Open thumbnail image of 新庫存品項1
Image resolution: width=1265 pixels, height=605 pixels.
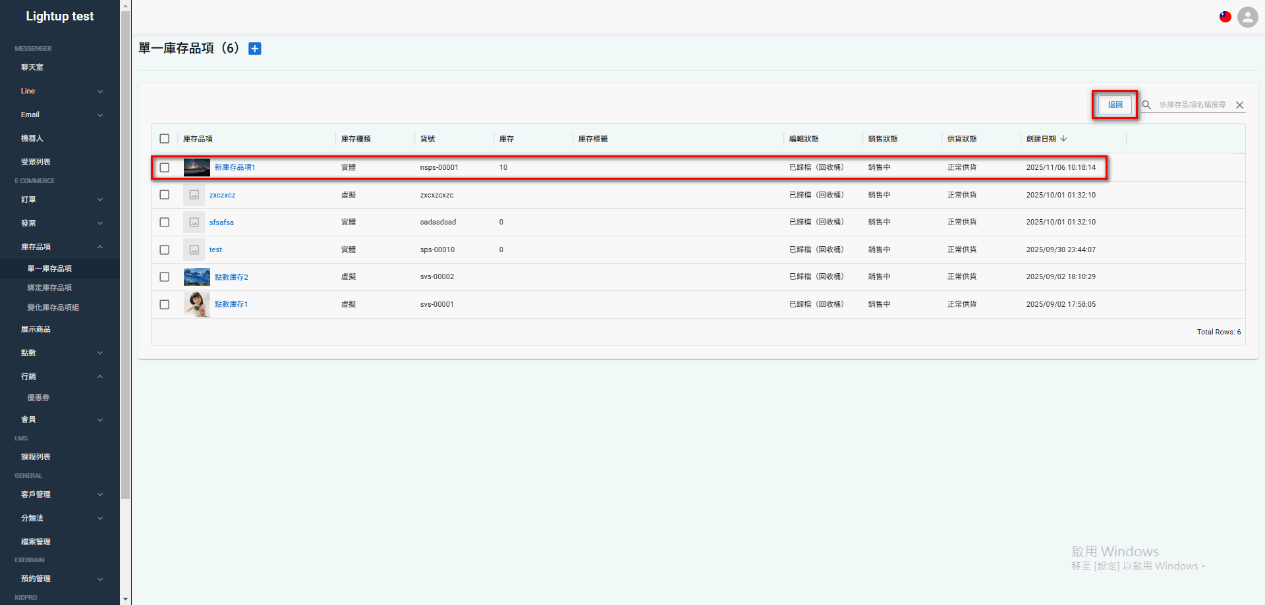pyautogui.click(x=196, y=167)
